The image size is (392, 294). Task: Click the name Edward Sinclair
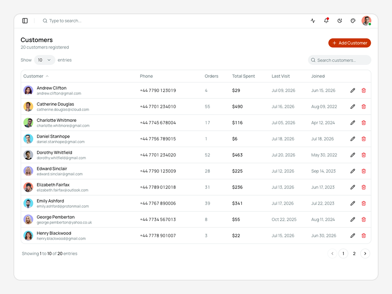tap(52, 169)
